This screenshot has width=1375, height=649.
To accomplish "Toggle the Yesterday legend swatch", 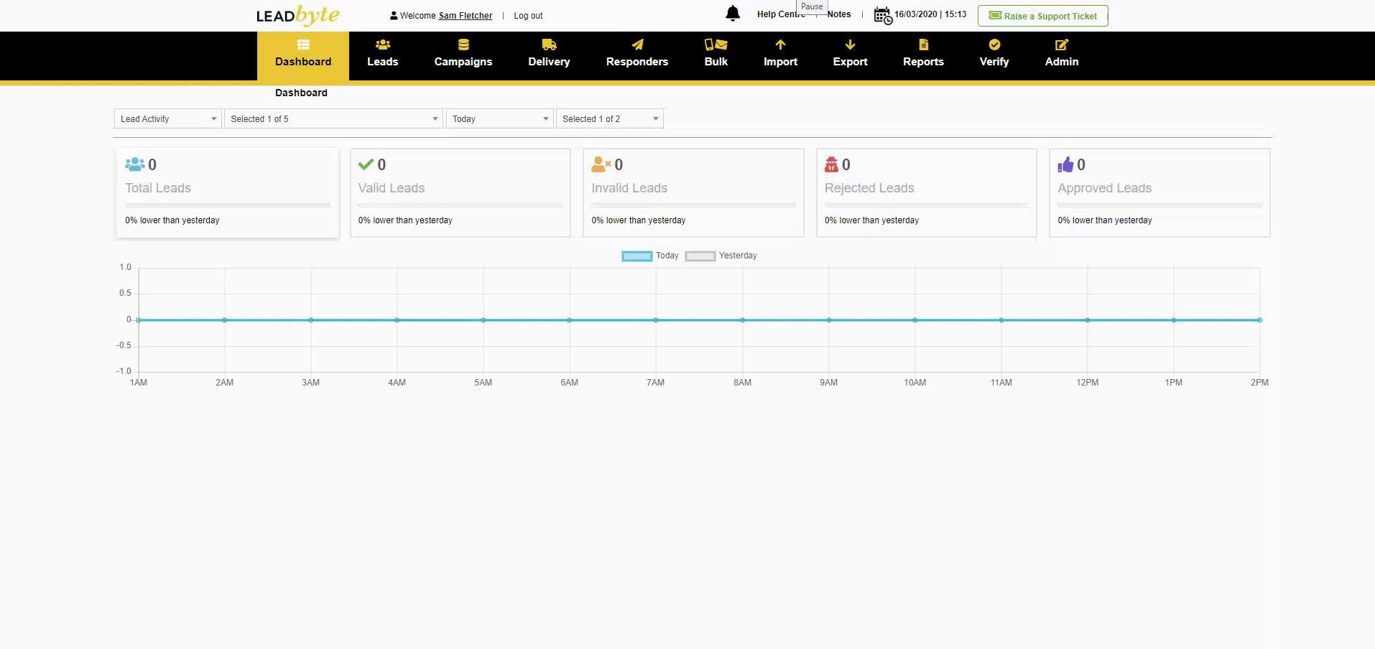I will 700,256.
